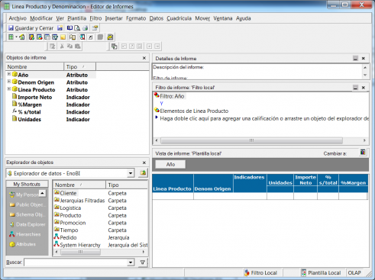Open the view mode dropdown arrow next to the grid icon
This screenshot has height=280, width=375.
tap(16, 37)
